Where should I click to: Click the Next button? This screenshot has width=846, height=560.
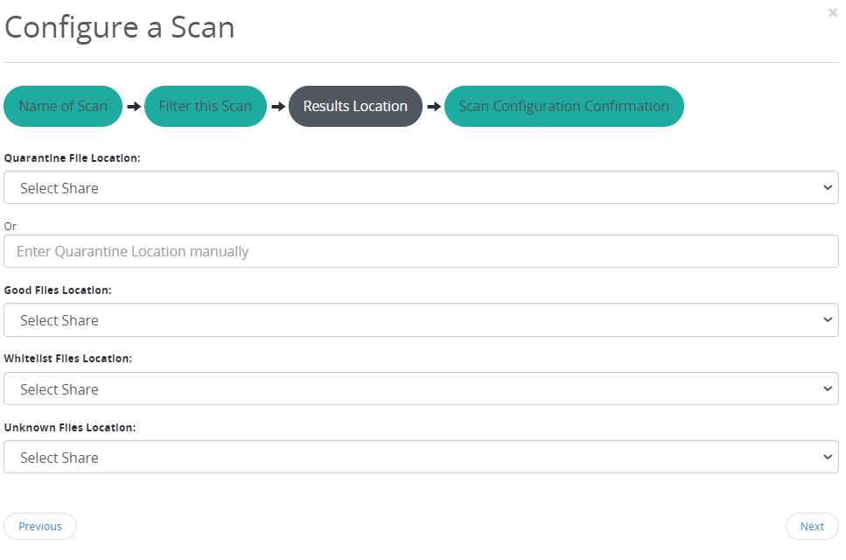(812, 527)
